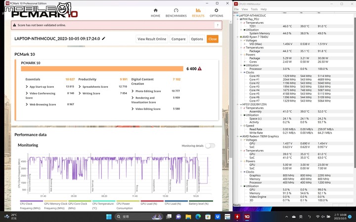Screen dimensions: 356x222
Task: Select the PHX Ray_PEU node in HWMonitor
Action: (x=251, y=19)
